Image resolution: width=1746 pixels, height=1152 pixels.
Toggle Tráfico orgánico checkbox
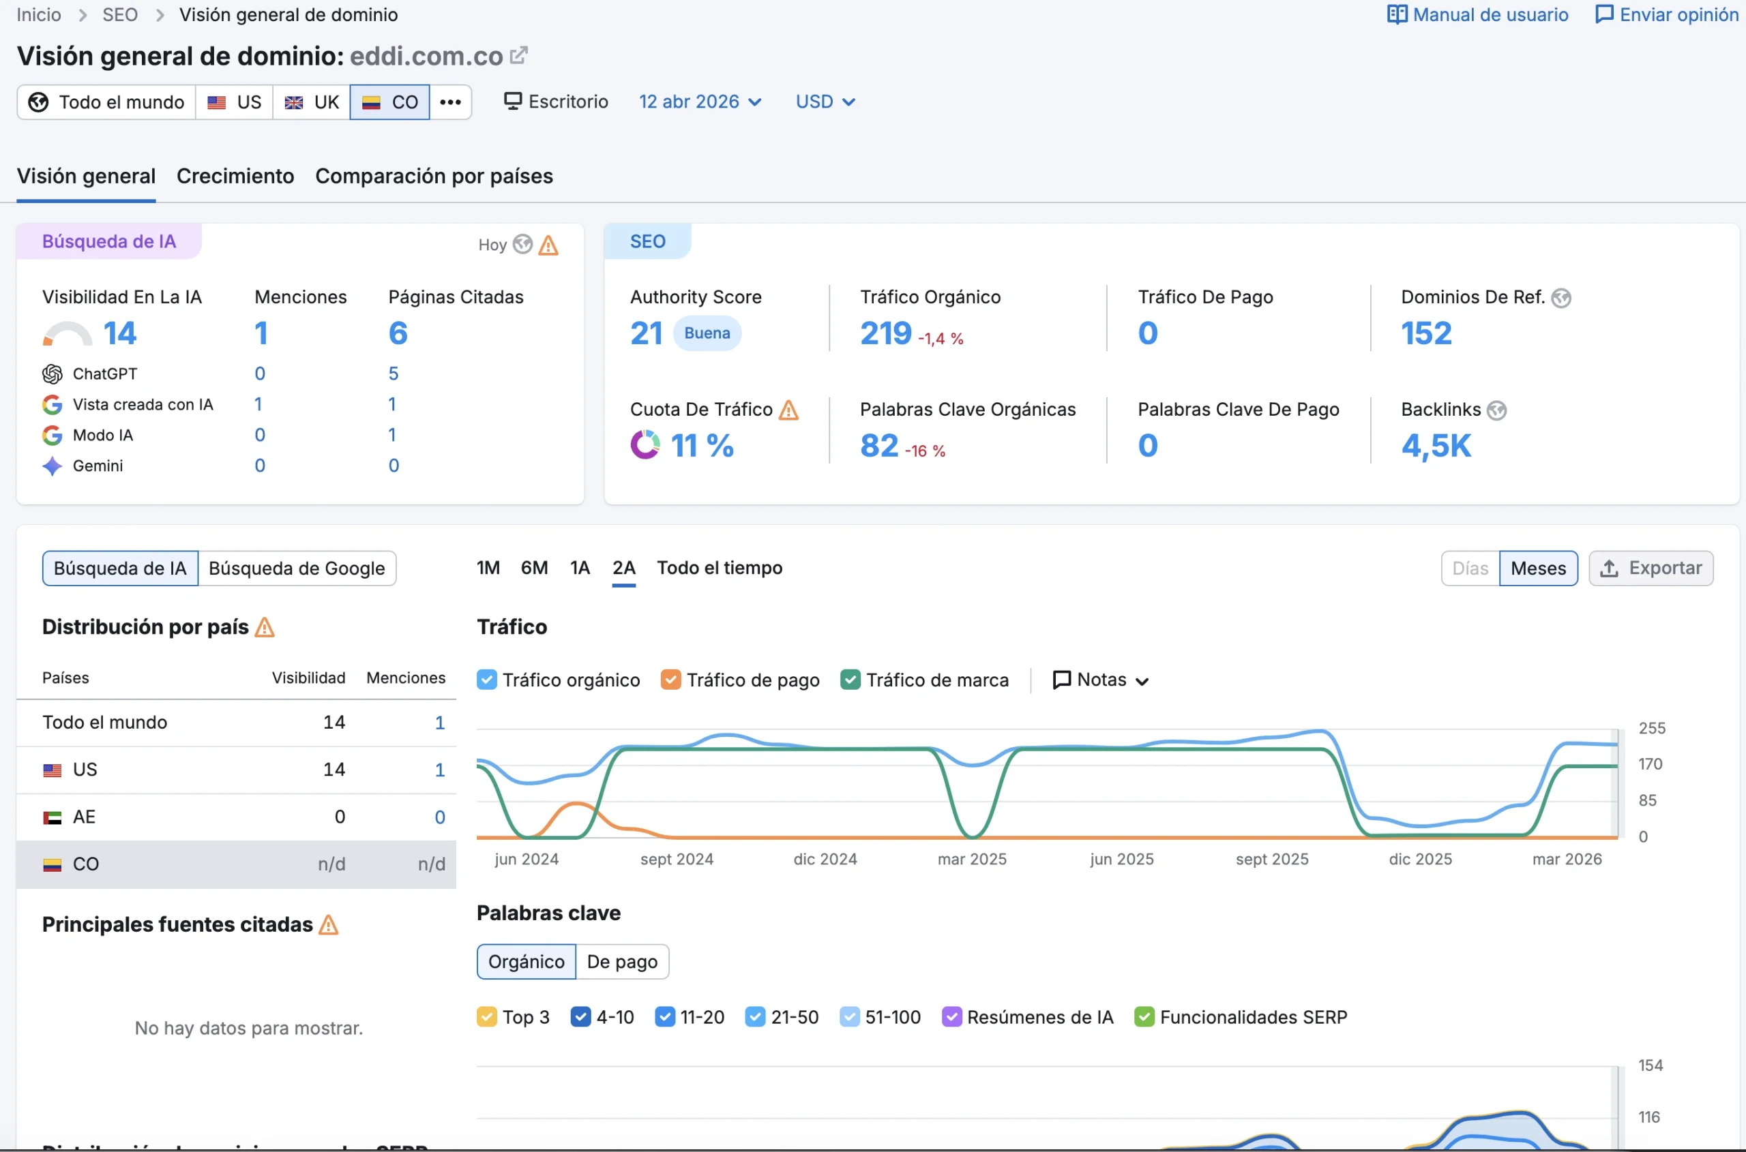pyautogui.click(x=486, y=680)
